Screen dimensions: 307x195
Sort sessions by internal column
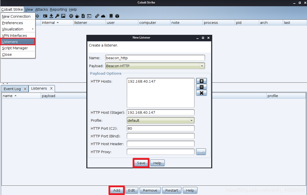click(x=56, y=23)
